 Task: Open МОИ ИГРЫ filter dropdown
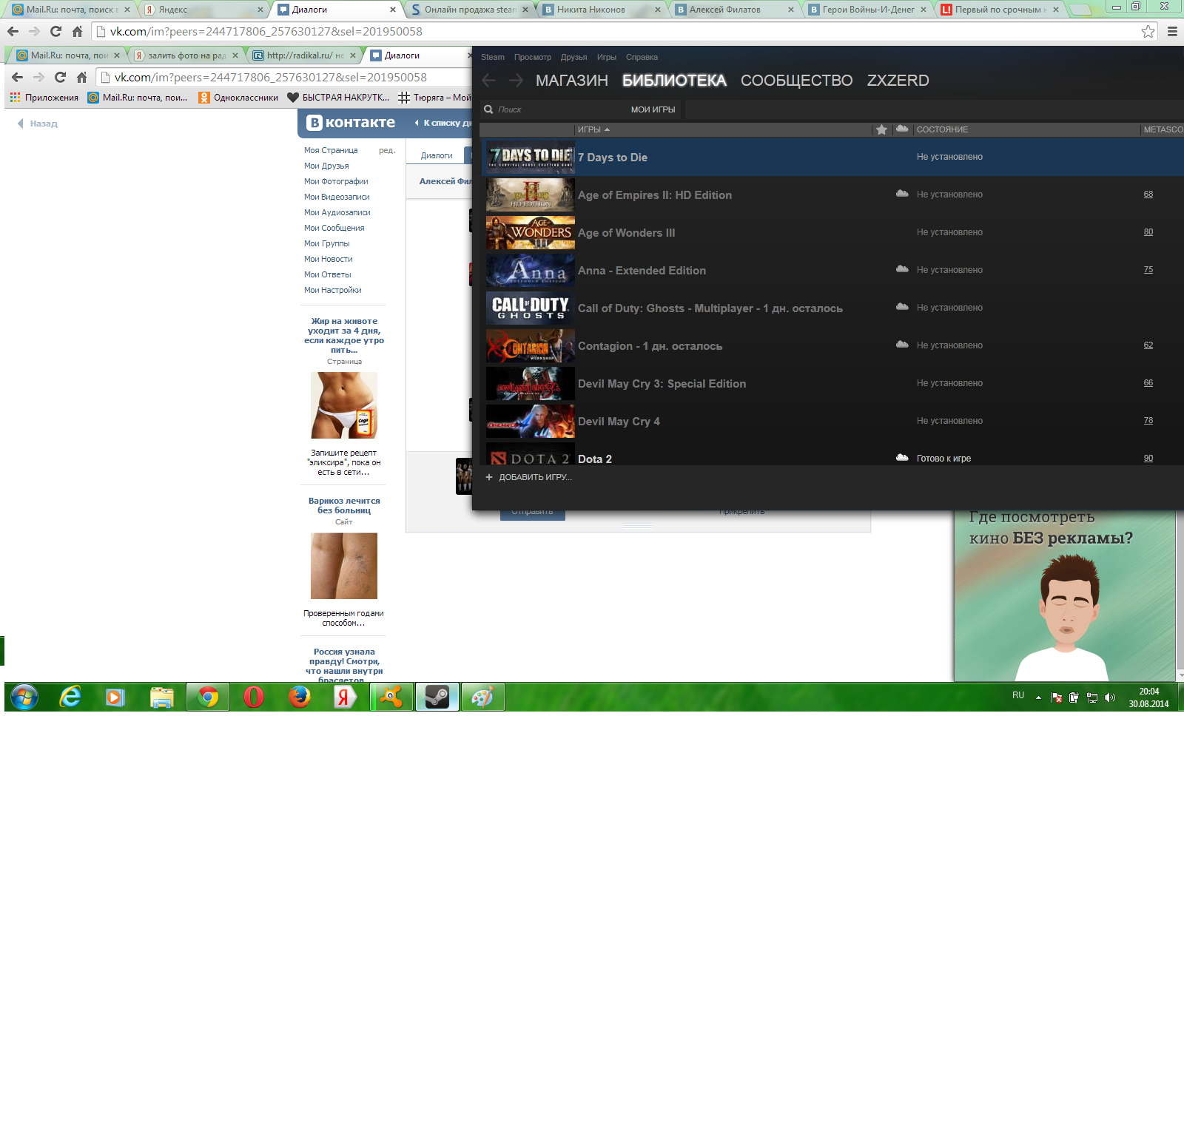point(653,109)
